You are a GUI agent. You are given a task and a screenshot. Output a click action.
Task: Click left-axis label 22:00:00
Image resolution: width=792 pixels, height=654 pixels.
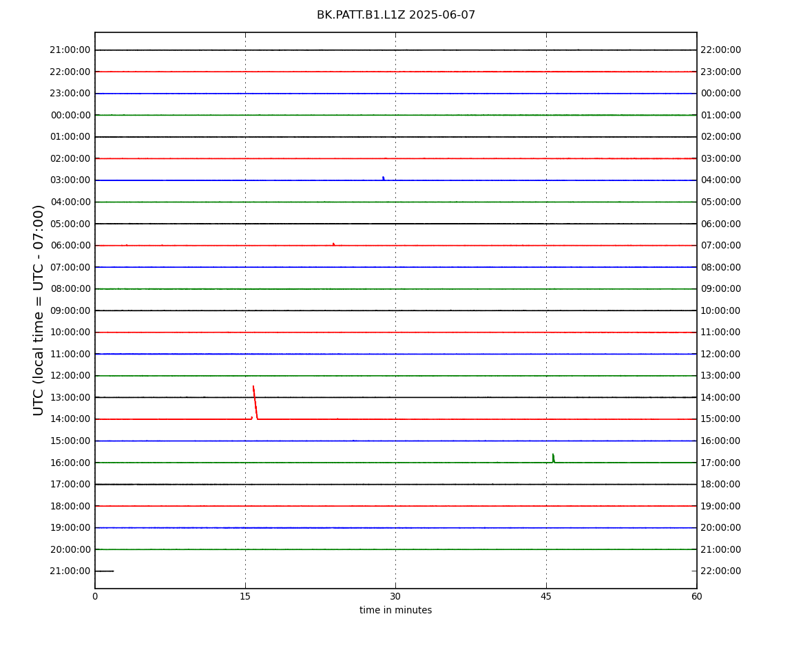tap(70, 72)
